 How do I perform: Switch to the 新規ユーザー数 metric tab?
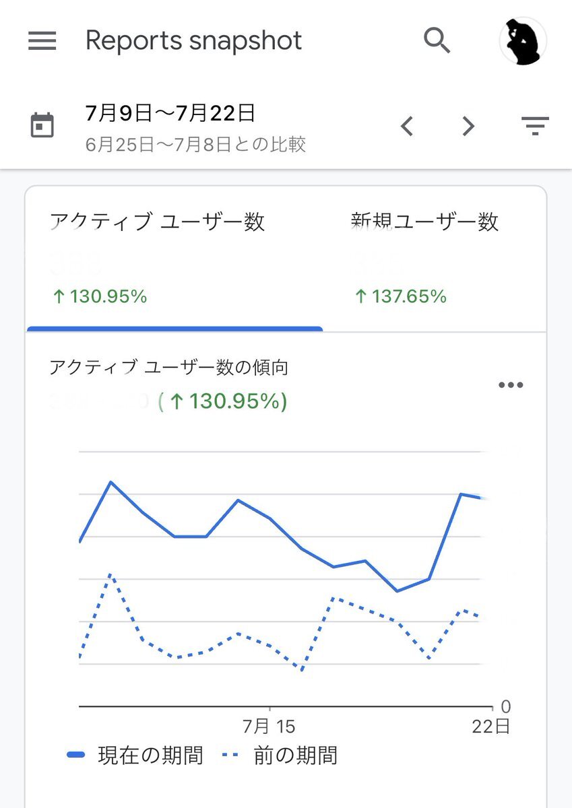[435, 259]
